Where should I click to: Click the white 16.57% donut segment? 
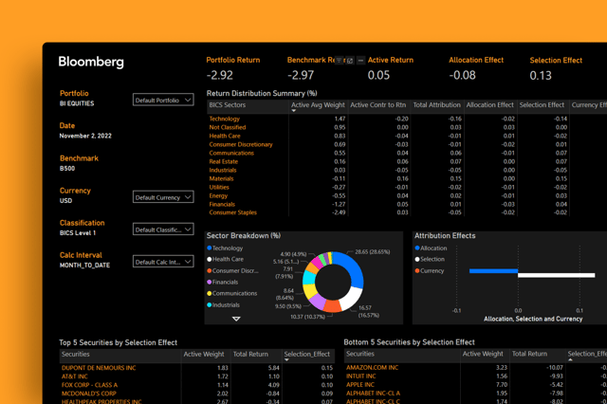pos(351,299)
